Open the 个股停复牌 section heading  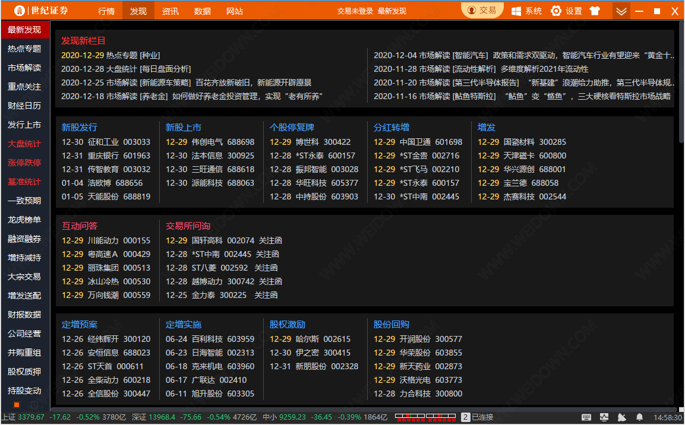coord(292,128)
